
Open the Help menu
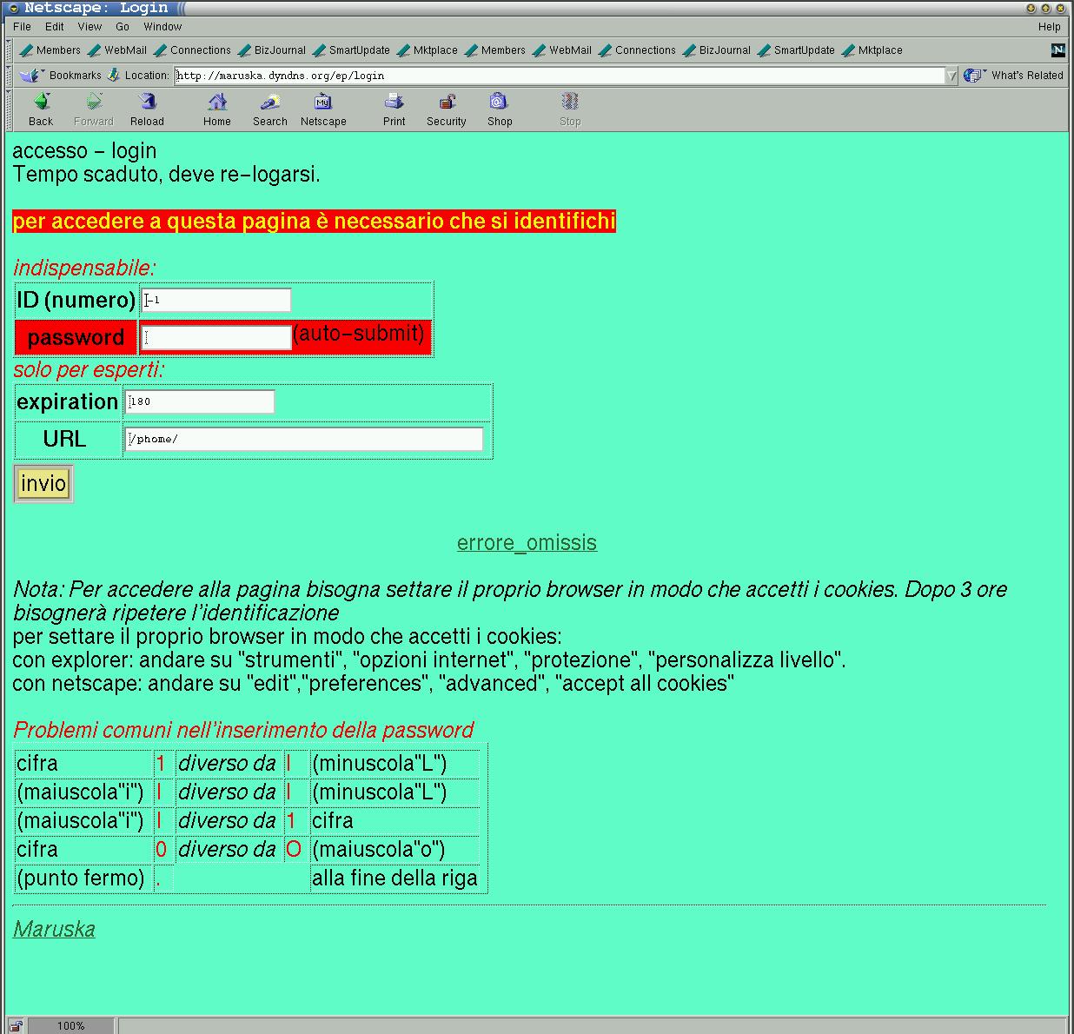(1049, 27)
